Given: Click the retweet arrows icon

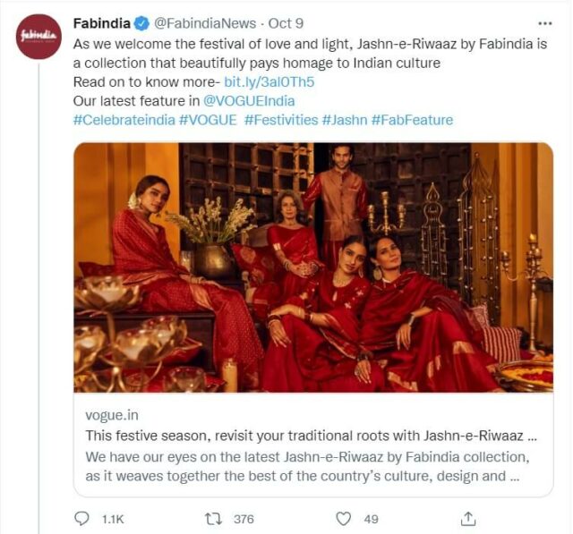Looking at the screenshot, I should pos(214,518).
